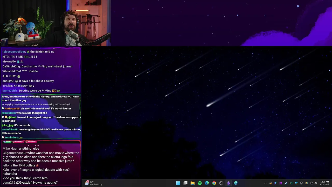Click the blue lightning bolt tray icon

[275, 183]
